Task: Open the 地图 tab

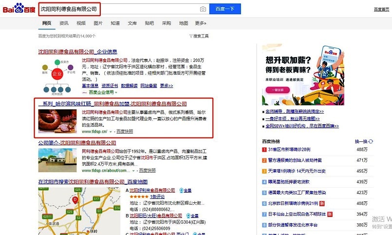Action: pos(184,23)
